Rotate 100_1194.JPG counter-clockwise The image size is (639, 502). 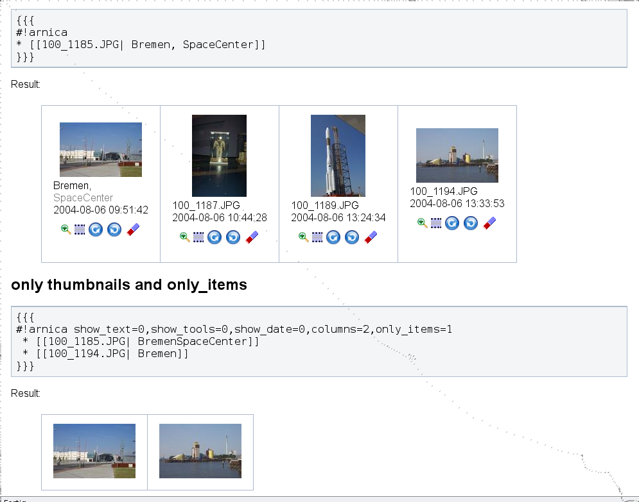471,223
